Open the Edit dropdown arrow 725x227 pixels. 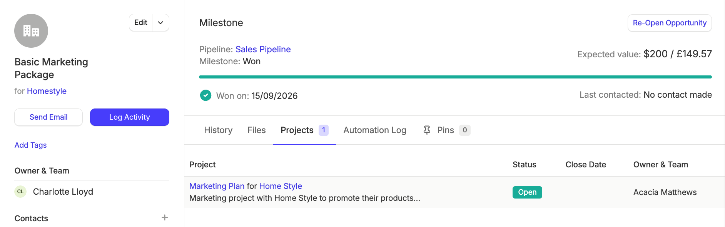(x=161, y=23)
